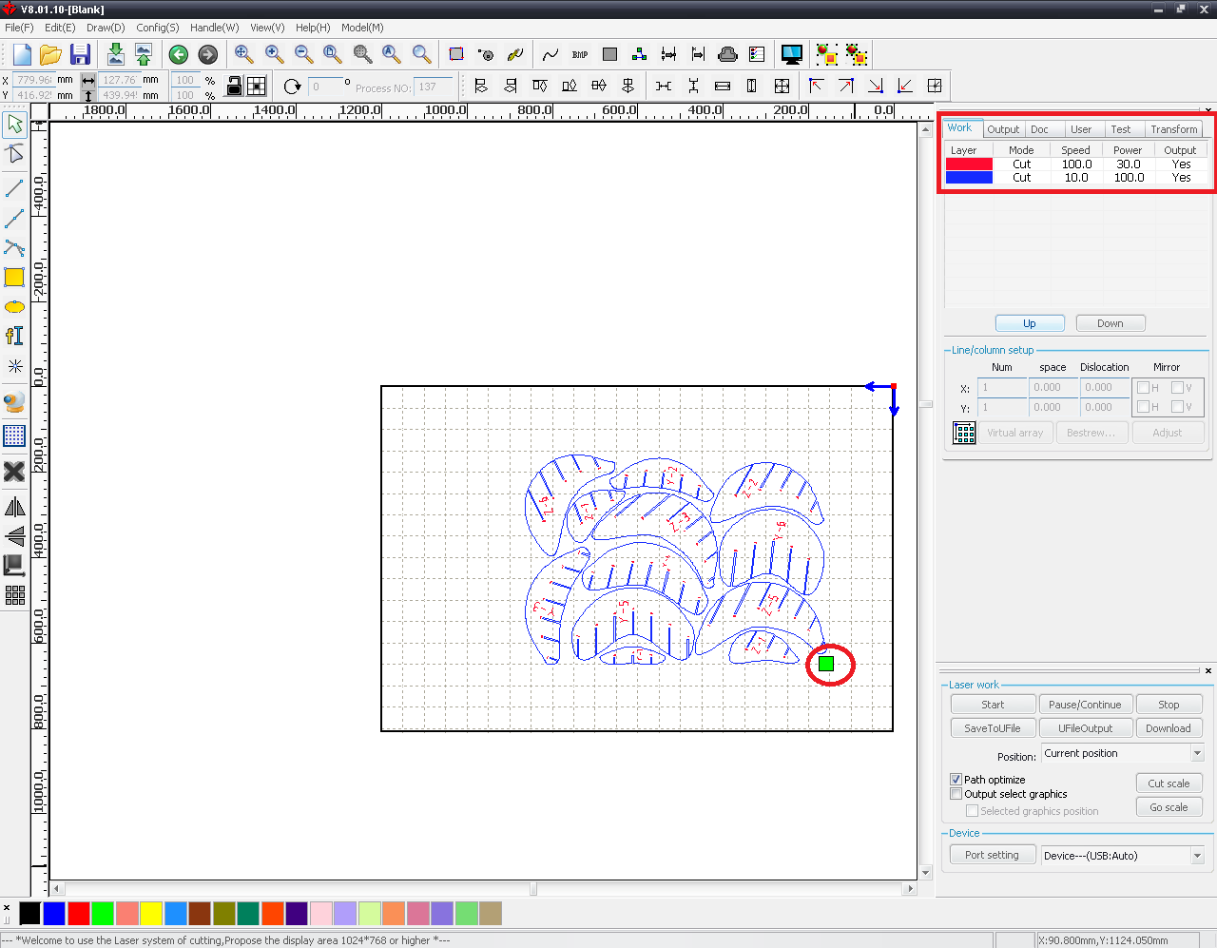The height and width of the screenshot is (948, 1217).
Task: Click the grid array tool icon
Action: coord(14,436)
